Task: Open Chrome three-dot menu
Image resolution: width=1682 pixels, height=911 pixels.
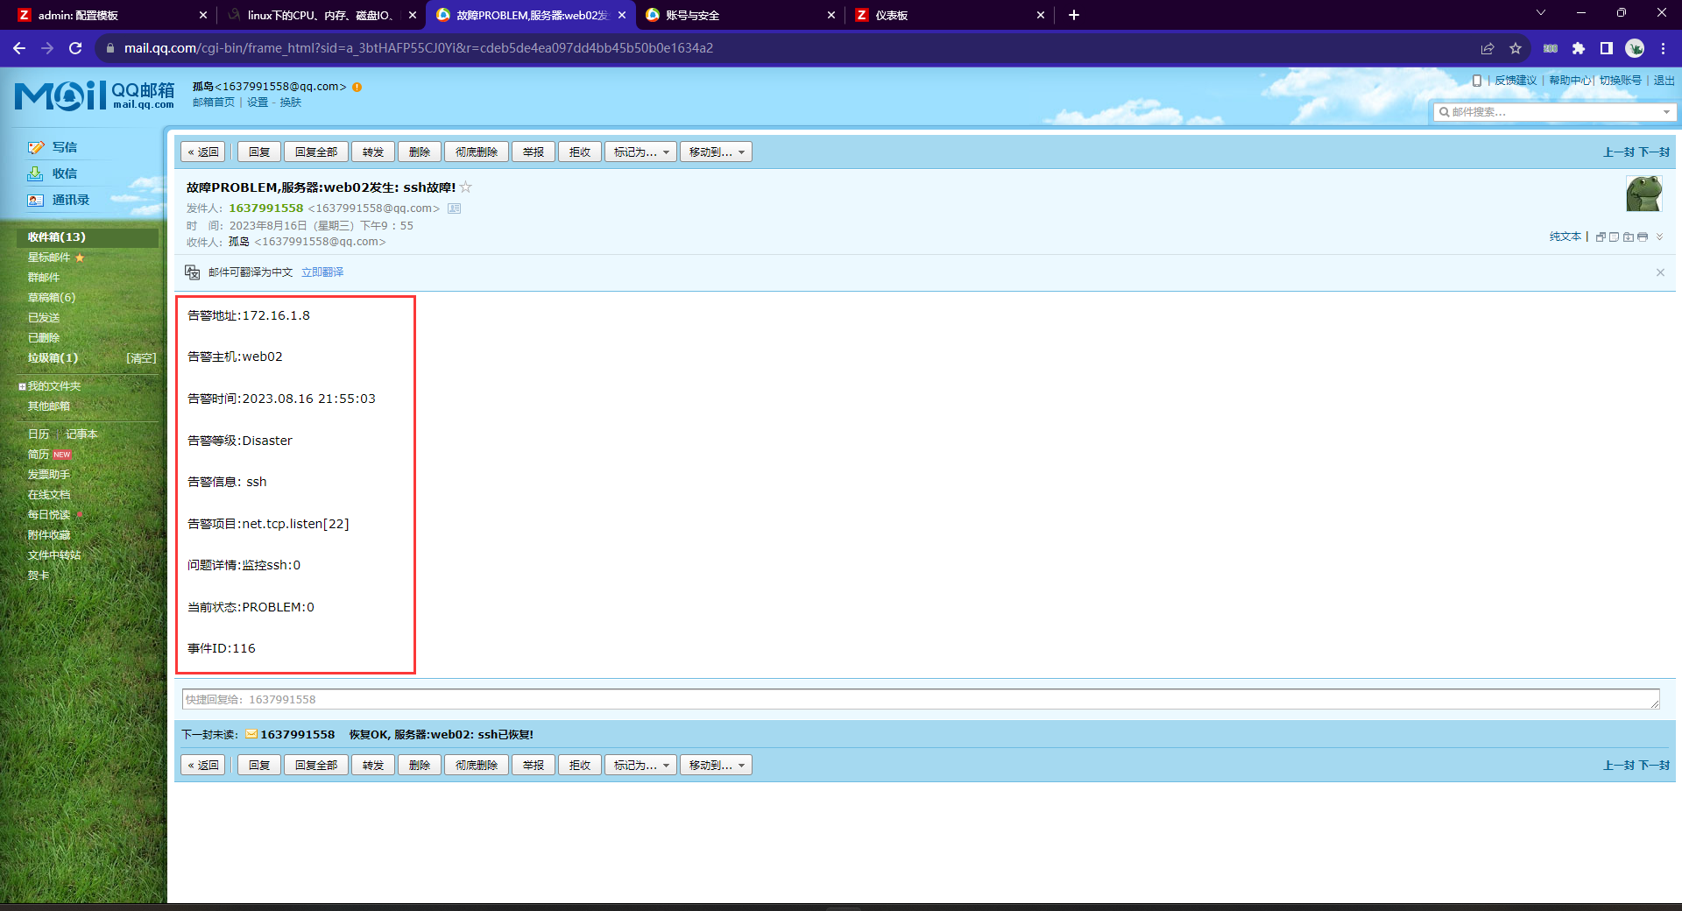Action: pos(1663,48)
